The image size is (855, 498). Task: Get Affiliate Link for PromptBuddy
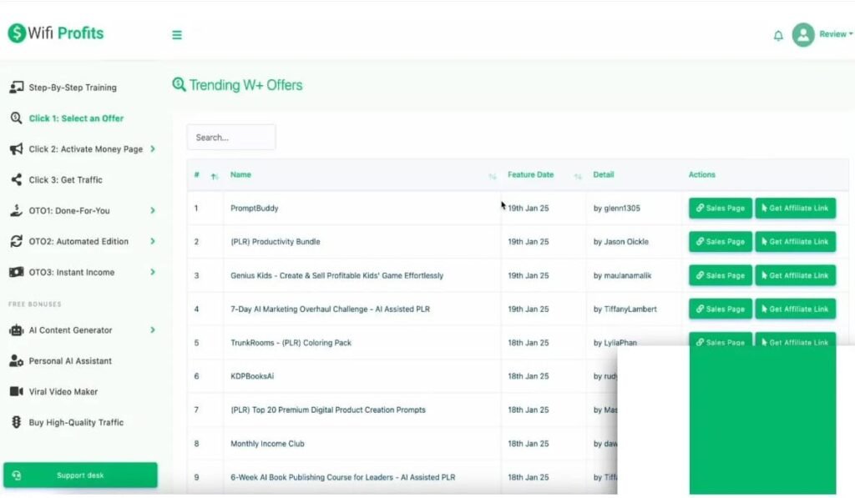click(x=796, y=209)
